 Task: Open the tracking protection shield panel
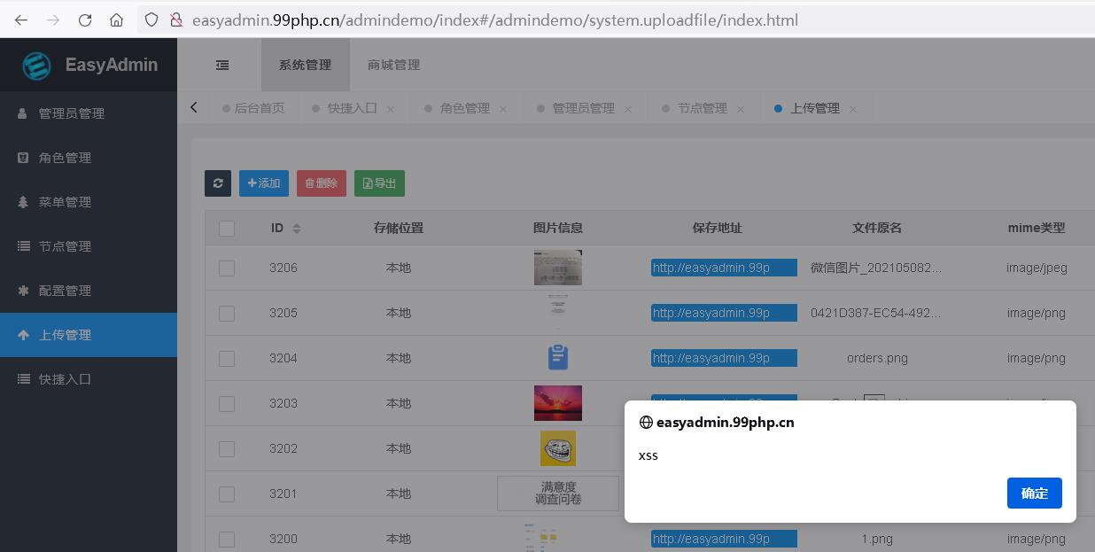click(151, 19)
